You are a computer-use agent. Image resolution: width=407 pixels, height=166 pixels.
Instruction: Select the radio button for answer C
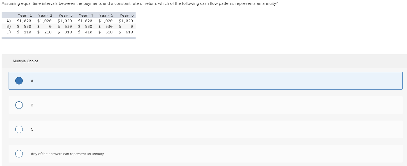(19, 129)
